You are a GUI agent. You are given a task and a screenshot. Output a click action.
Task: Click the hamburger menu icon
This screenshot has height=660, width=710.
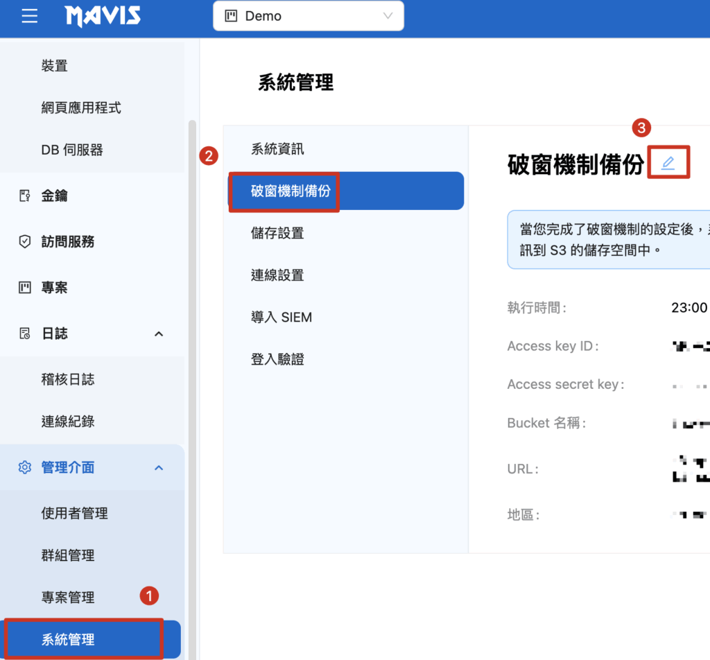[x=29, y=16]
